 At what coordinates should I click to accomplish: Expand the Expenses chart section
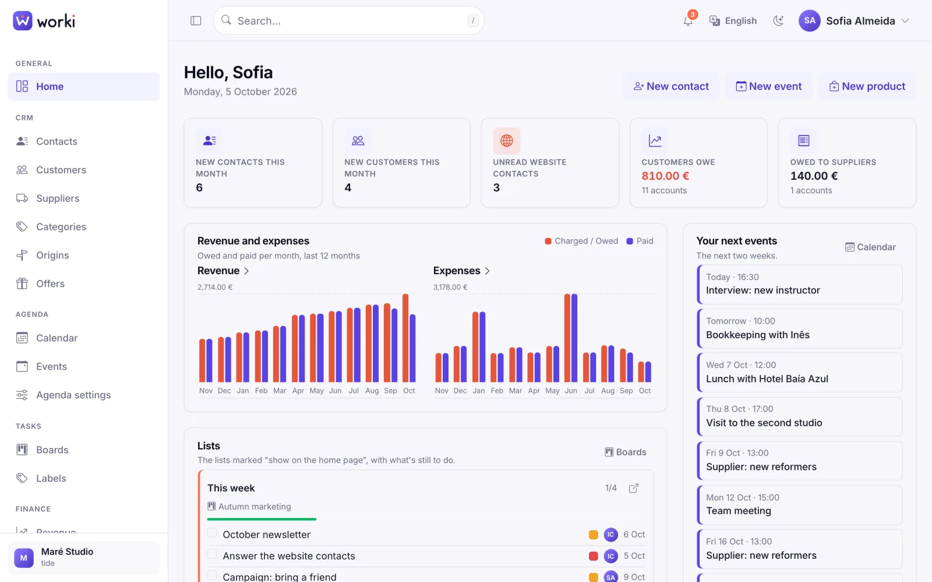point(461,271)
